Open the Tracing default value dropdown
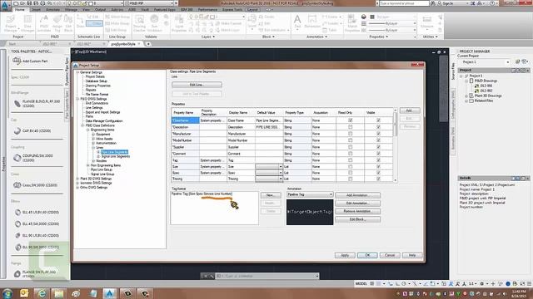Viewport: 533px width, 299px height. [x=281, y=179]
